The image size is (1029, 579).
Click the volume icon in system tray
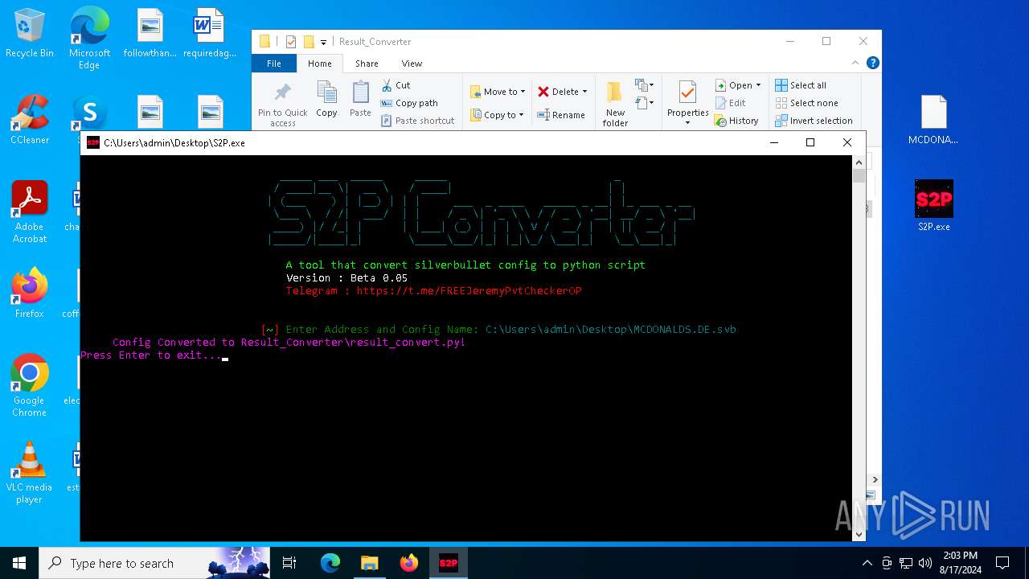tap(925, 563)
